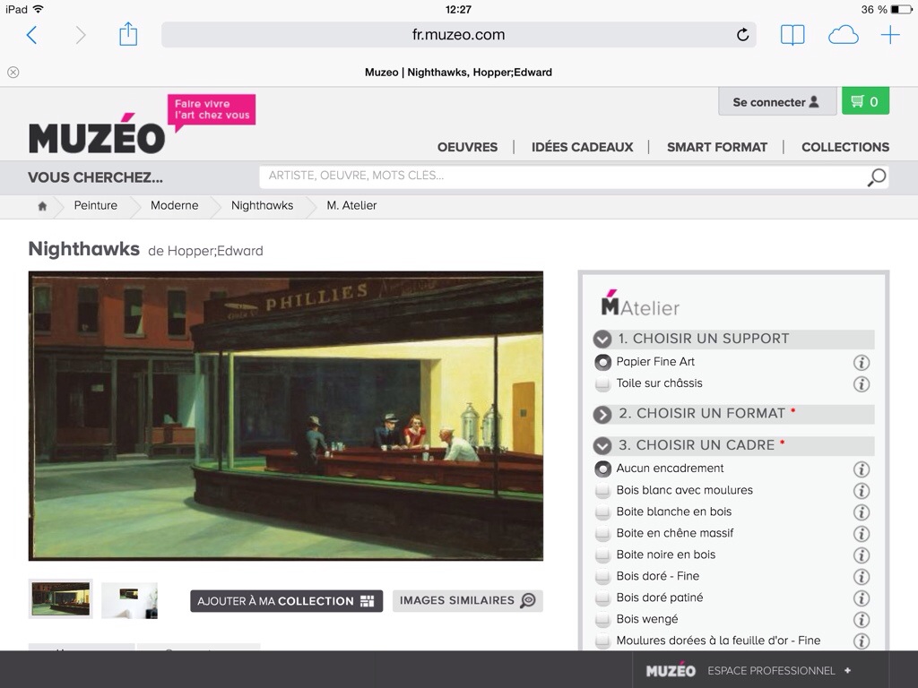Select the room preview thumbnail
The height and width of the screenshot is (688, 918).
point(129,599)
